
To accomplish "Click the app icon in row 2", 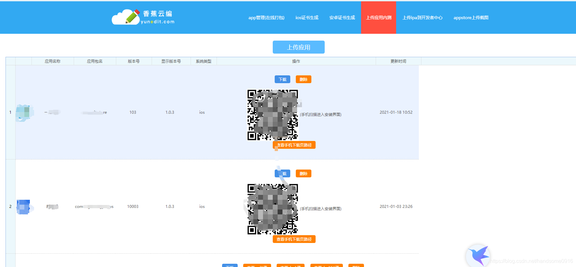I will 24,207.
